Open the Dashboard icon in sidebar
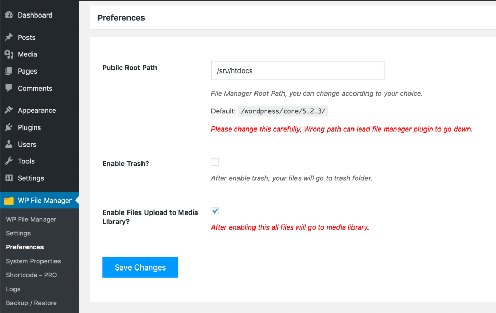This screenshot has width=496, height=313. click(9, 15)
